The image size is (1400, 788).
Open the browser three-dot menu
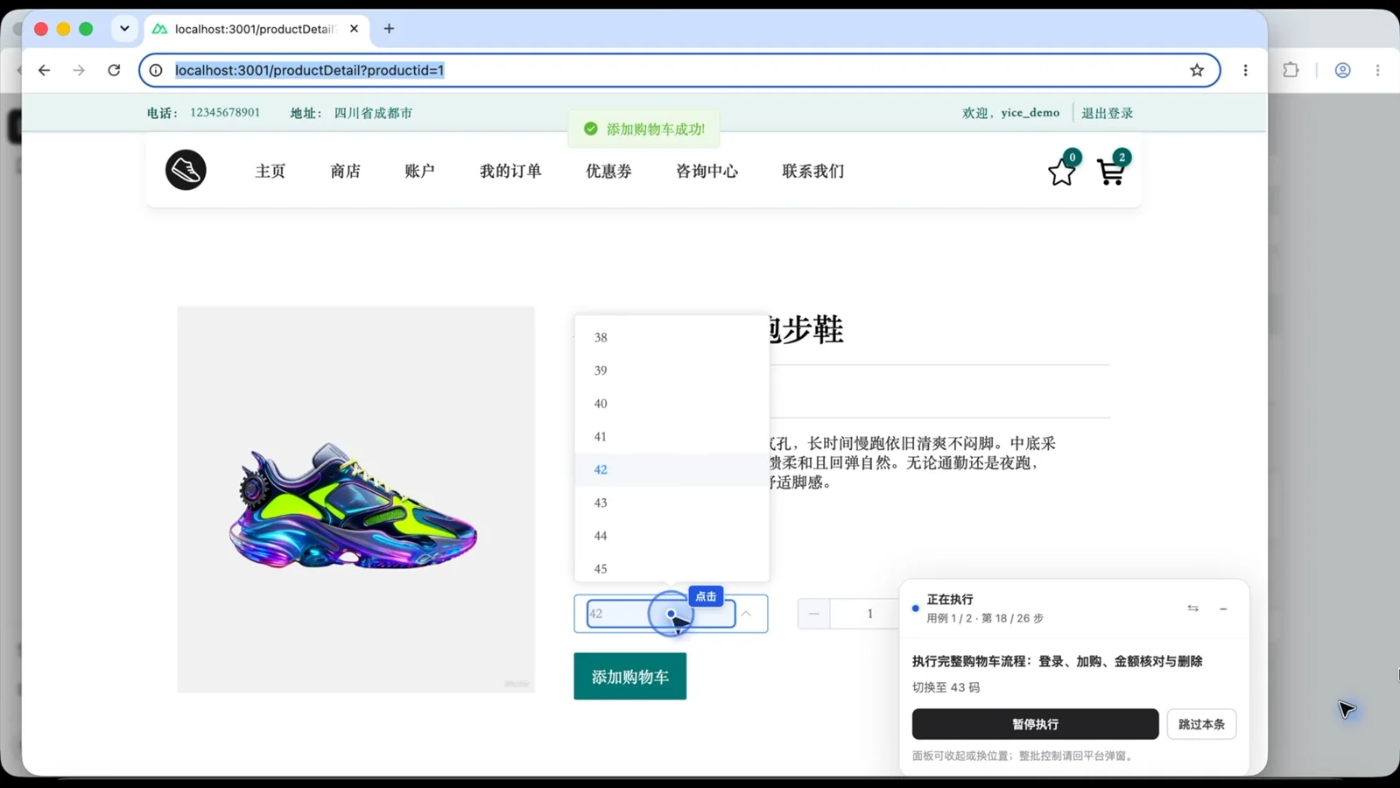[x=1246, y=70]
